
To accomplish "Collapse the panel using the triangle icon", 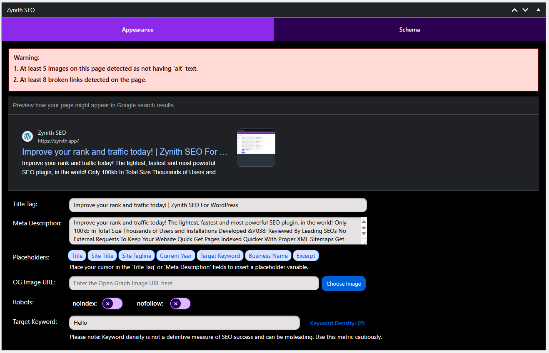I will (538, 10).
